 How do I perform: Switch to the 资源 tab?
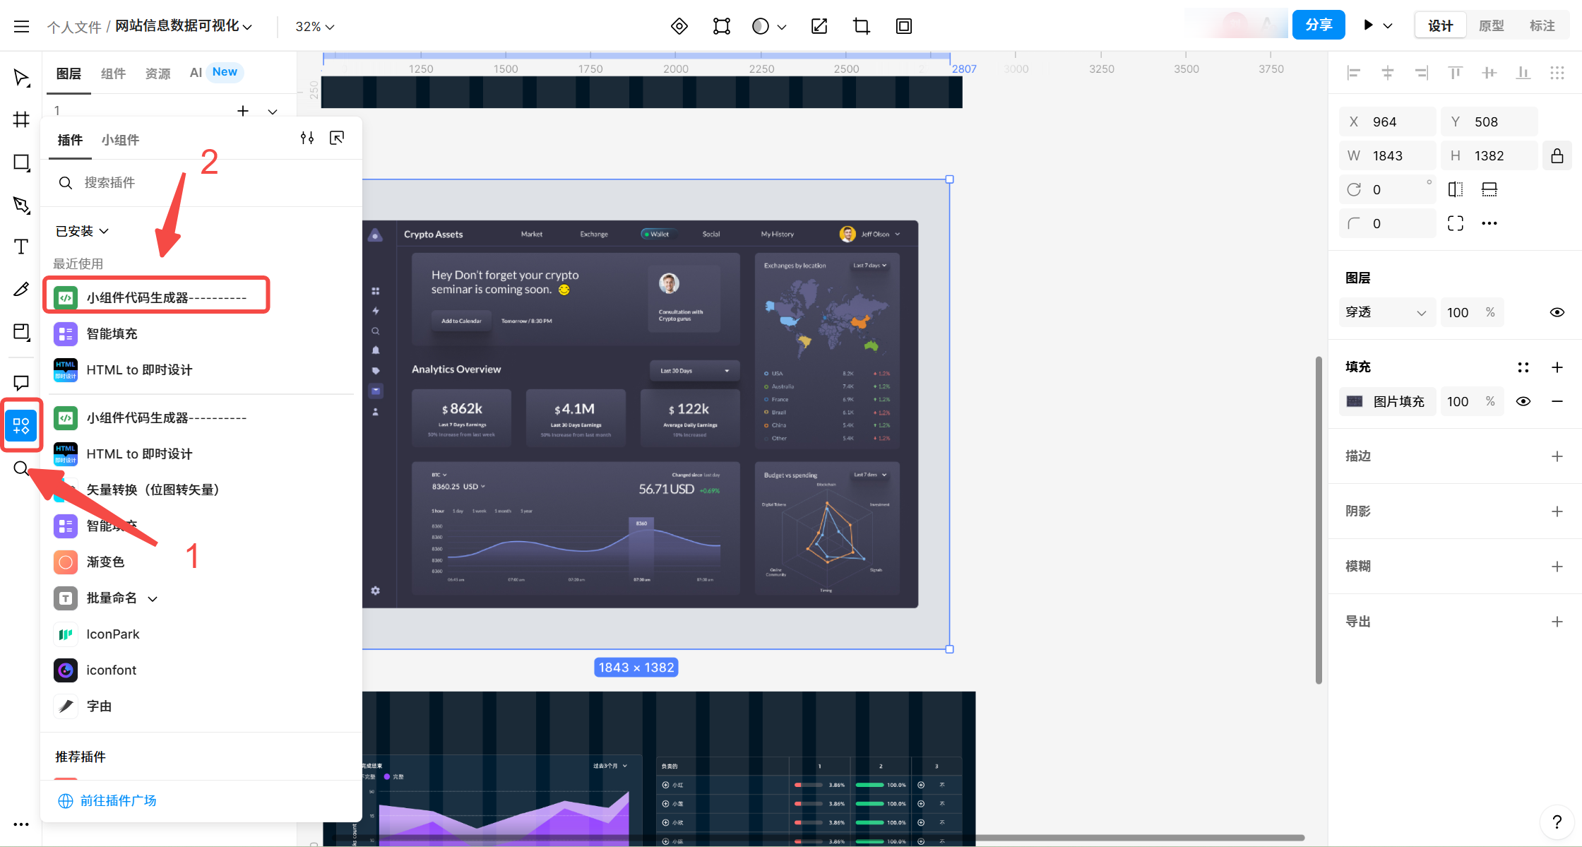pyautogui.click(x=157, y=73)
